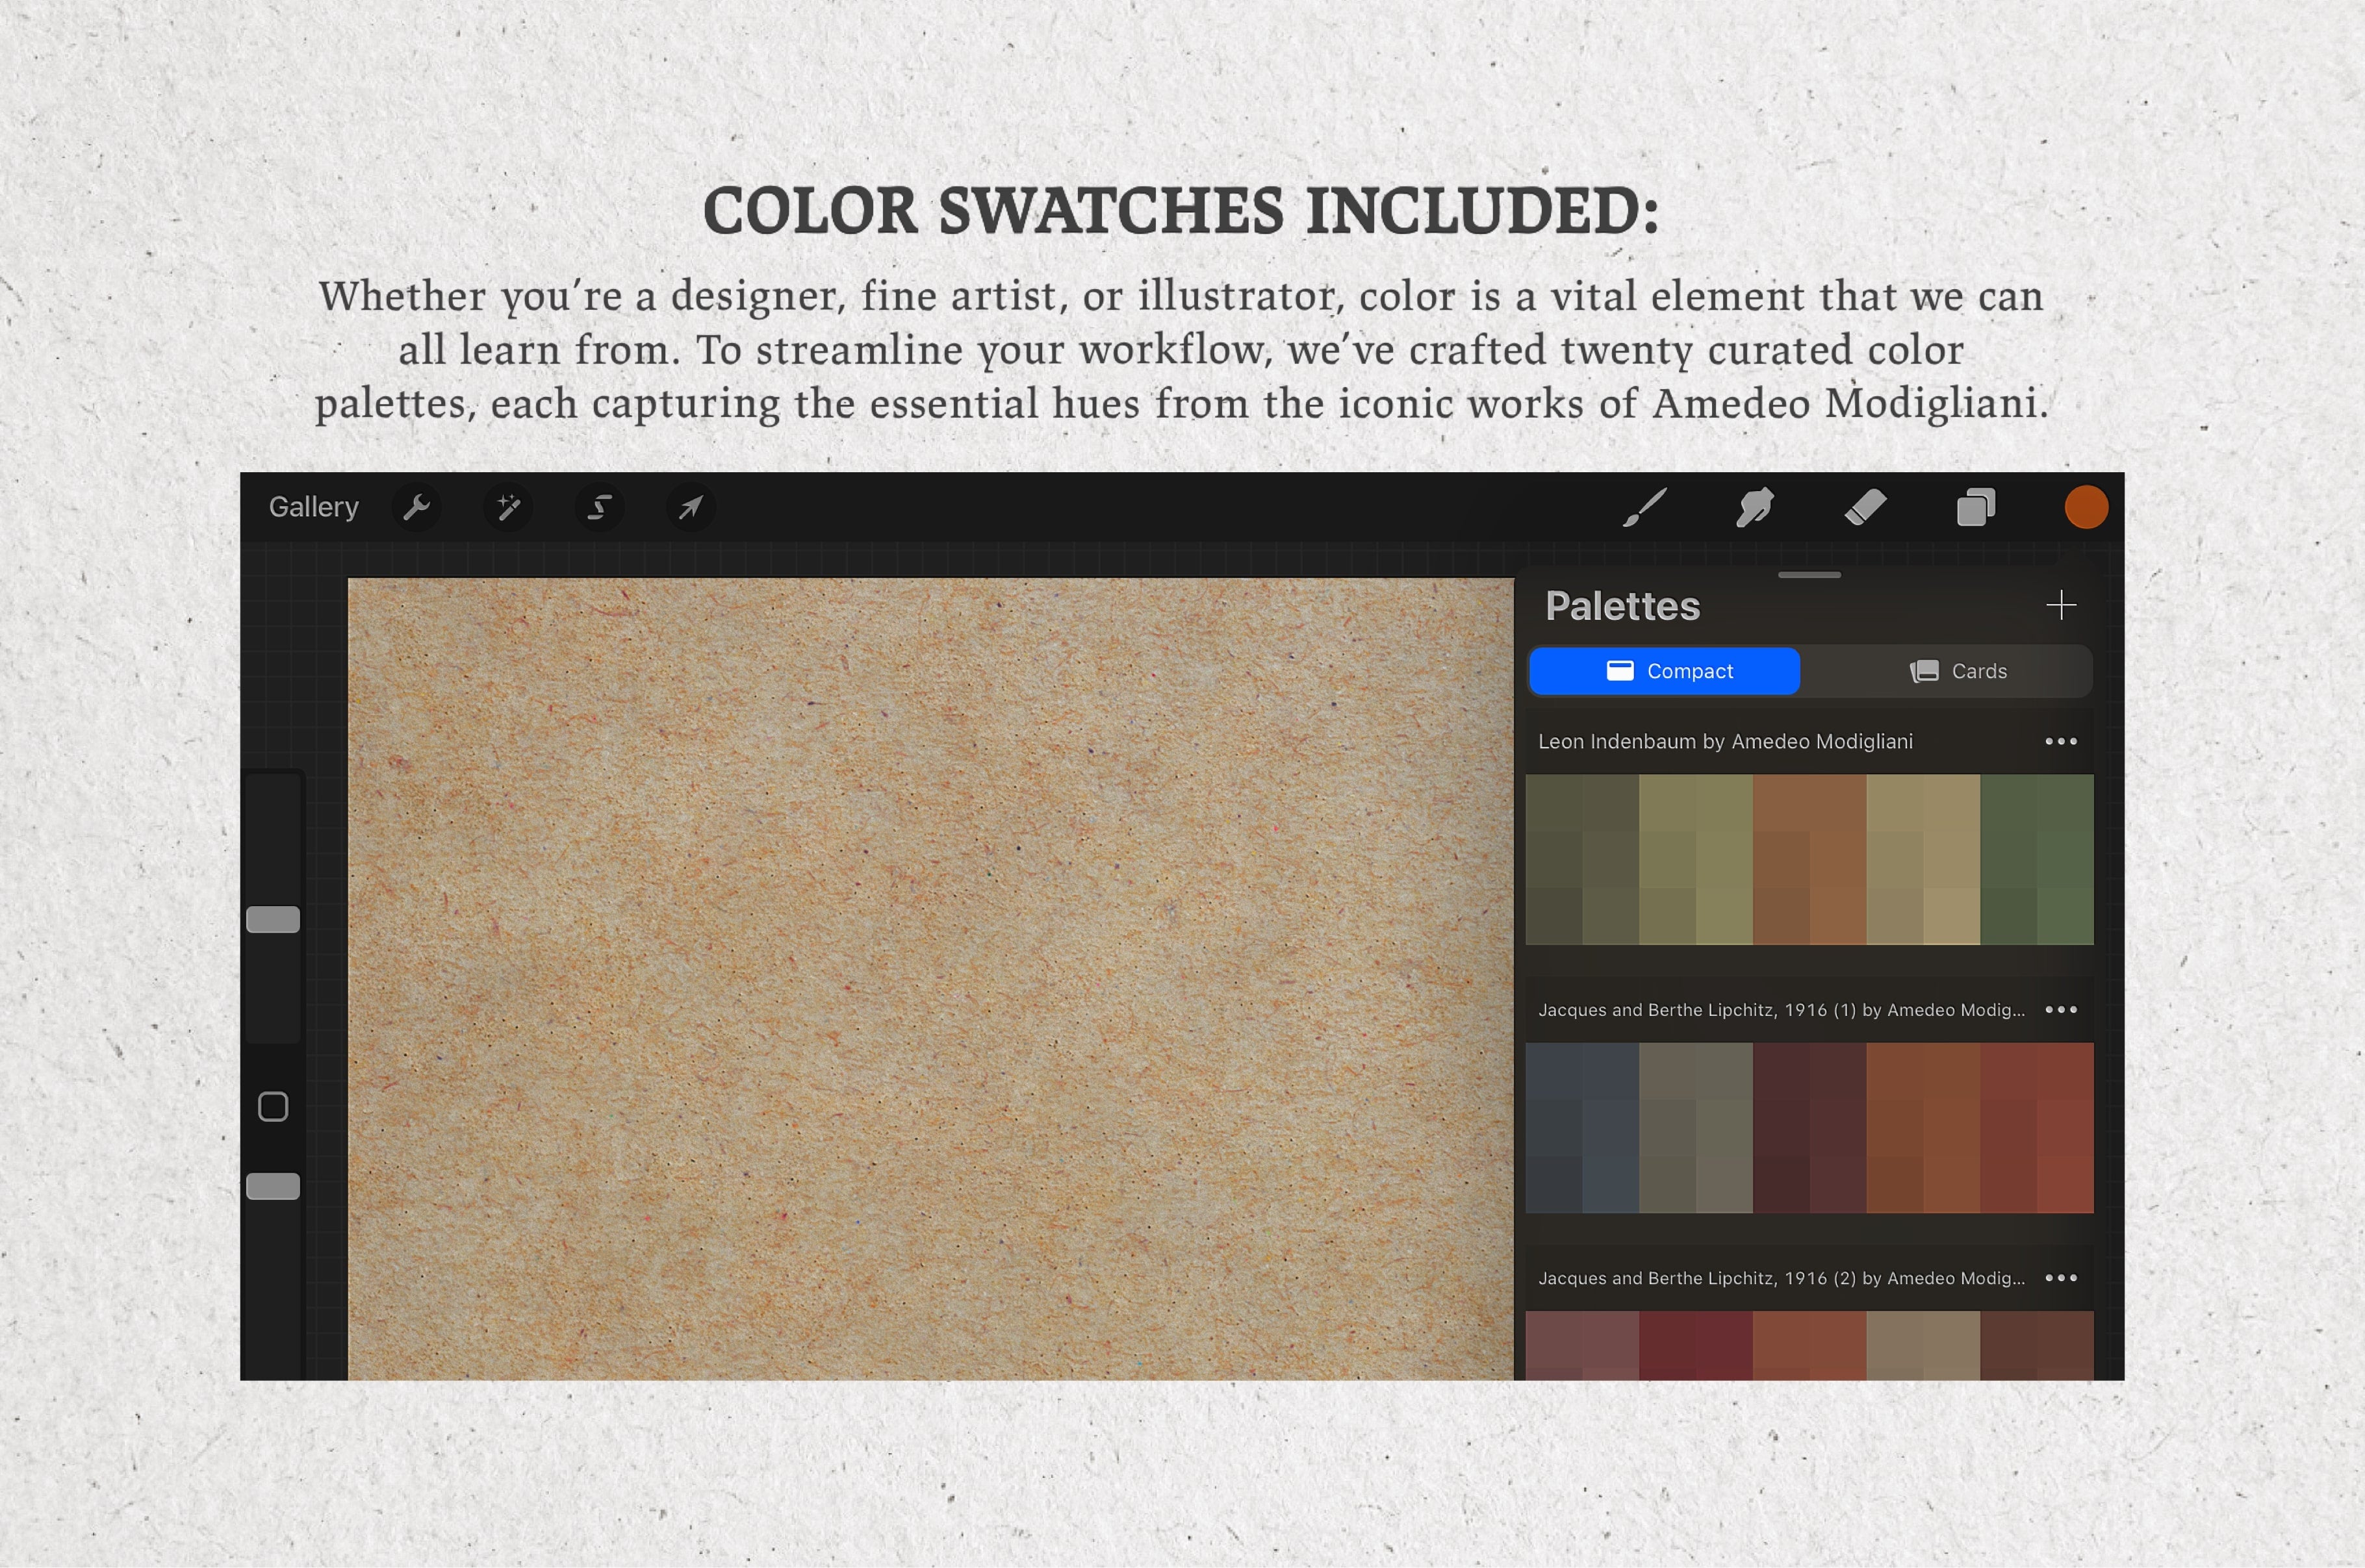The height and width of the screenshot is (1568, 2365).
Task: Open the active color circle
Action: [x=2087, y=507]
